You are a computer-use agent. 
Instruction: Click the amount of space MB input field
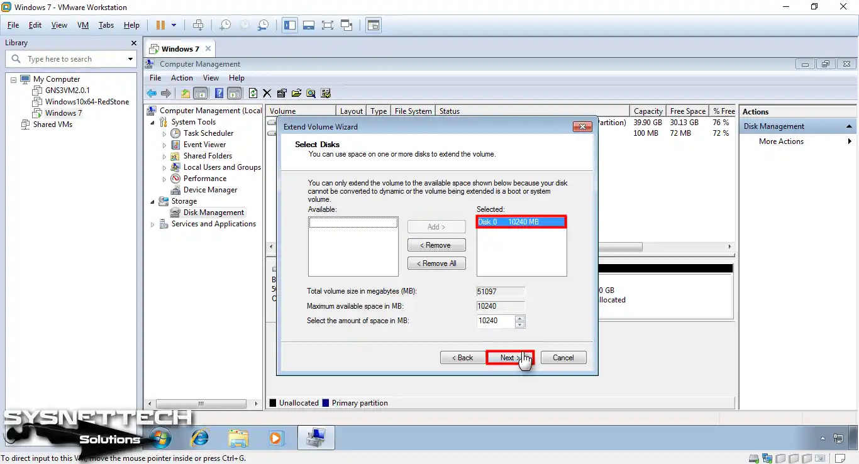click(495, 321)
